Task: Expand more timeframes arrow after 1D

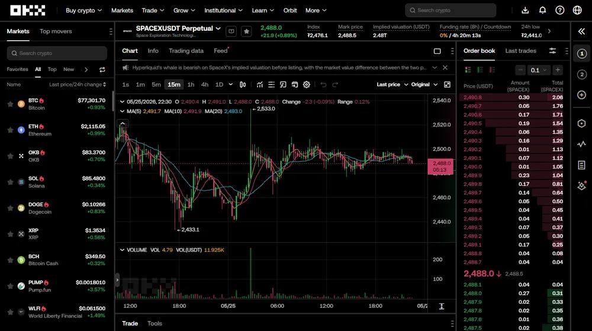Action: [x=231, y=85]
